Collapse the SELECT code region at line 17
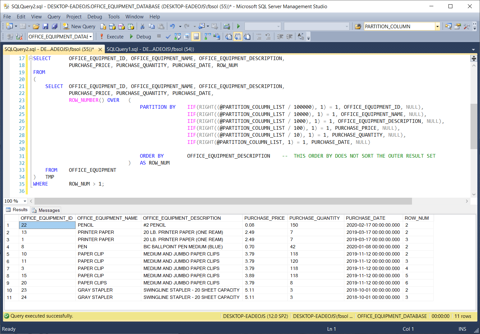This screenshot has height=334, width=480. tap(30, 58)
